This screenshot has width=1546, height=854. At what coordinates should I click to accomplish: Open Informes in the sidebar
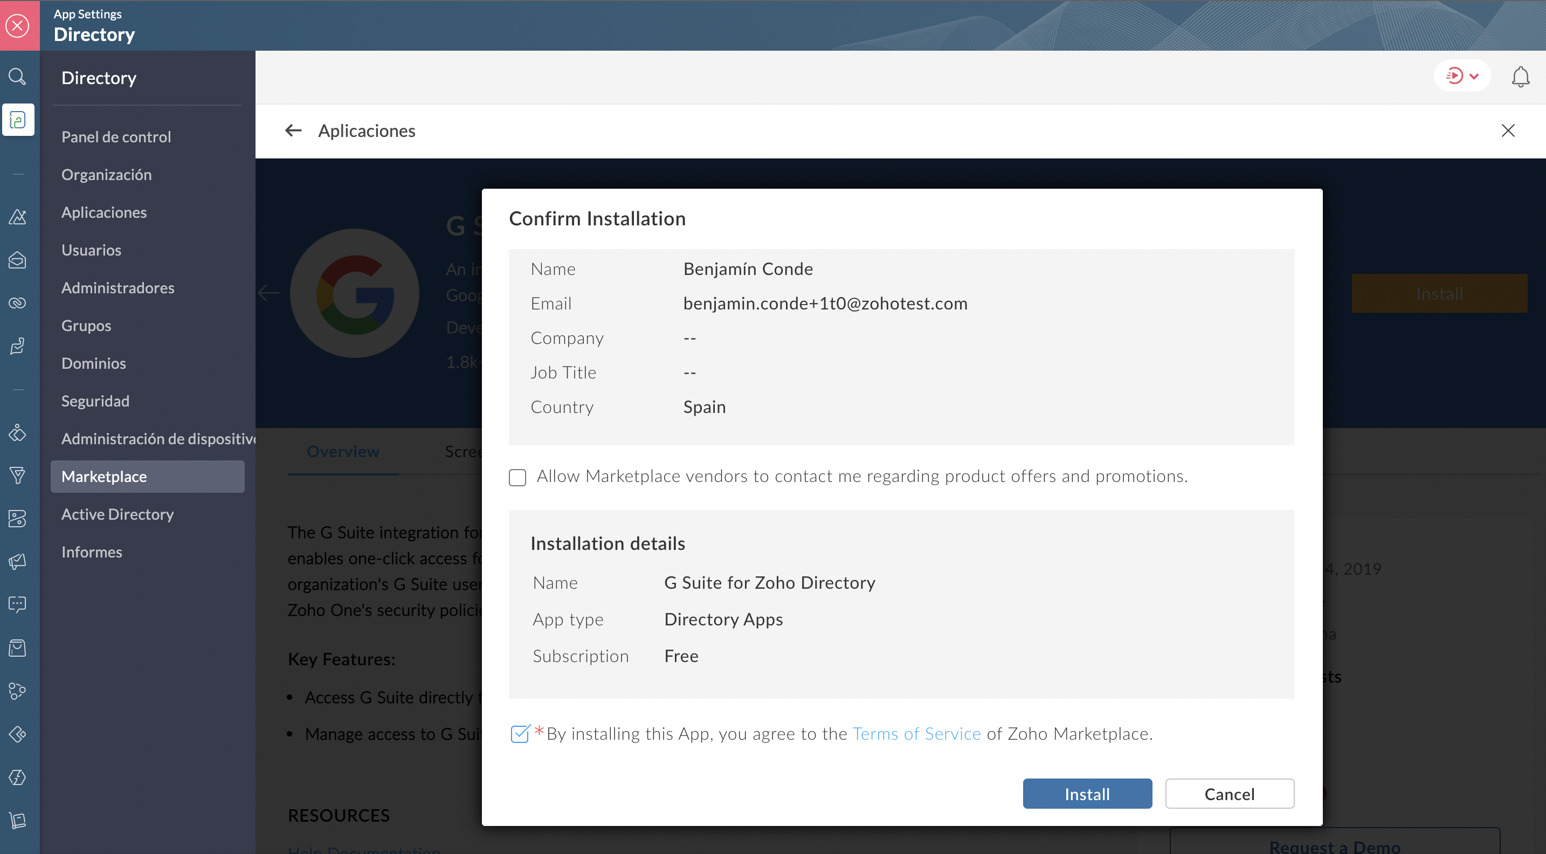[92, 552]
